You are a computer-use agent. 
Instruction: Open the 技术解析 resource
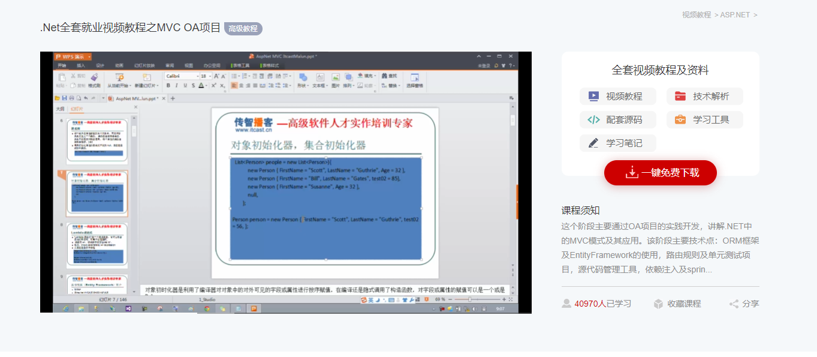[704, 96]
